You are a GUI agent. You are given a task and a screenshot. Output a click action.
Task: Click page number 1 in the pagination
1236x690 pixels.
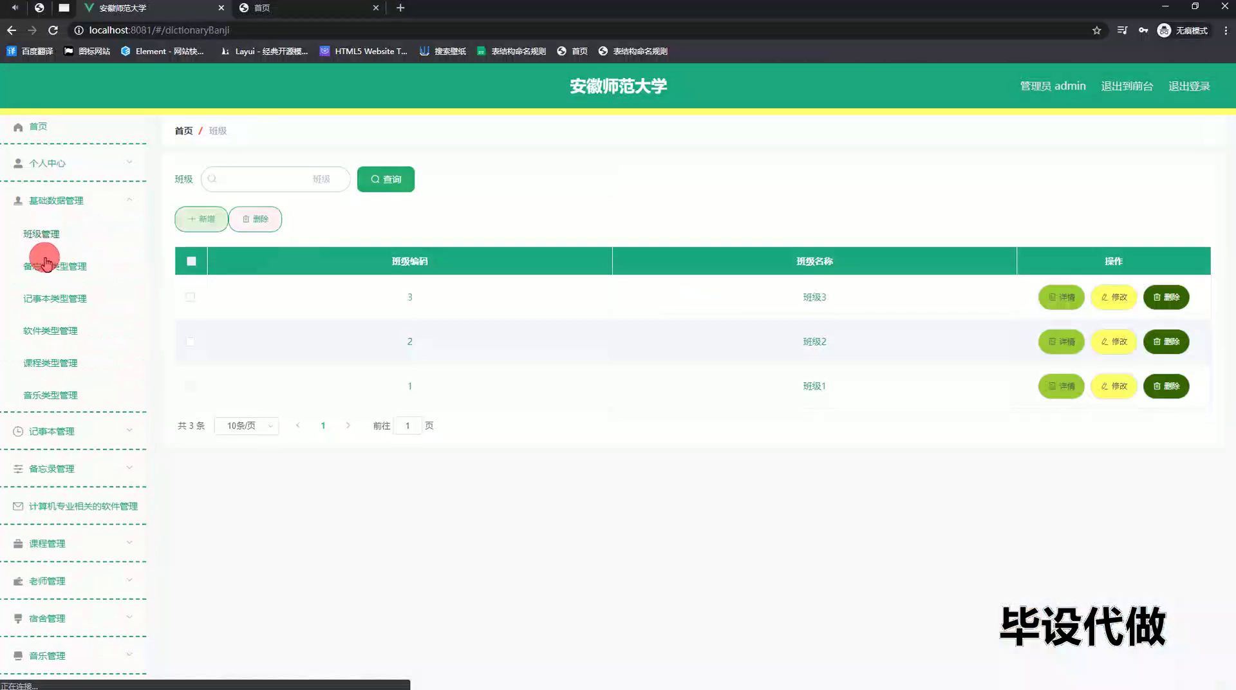coord(323,425)
